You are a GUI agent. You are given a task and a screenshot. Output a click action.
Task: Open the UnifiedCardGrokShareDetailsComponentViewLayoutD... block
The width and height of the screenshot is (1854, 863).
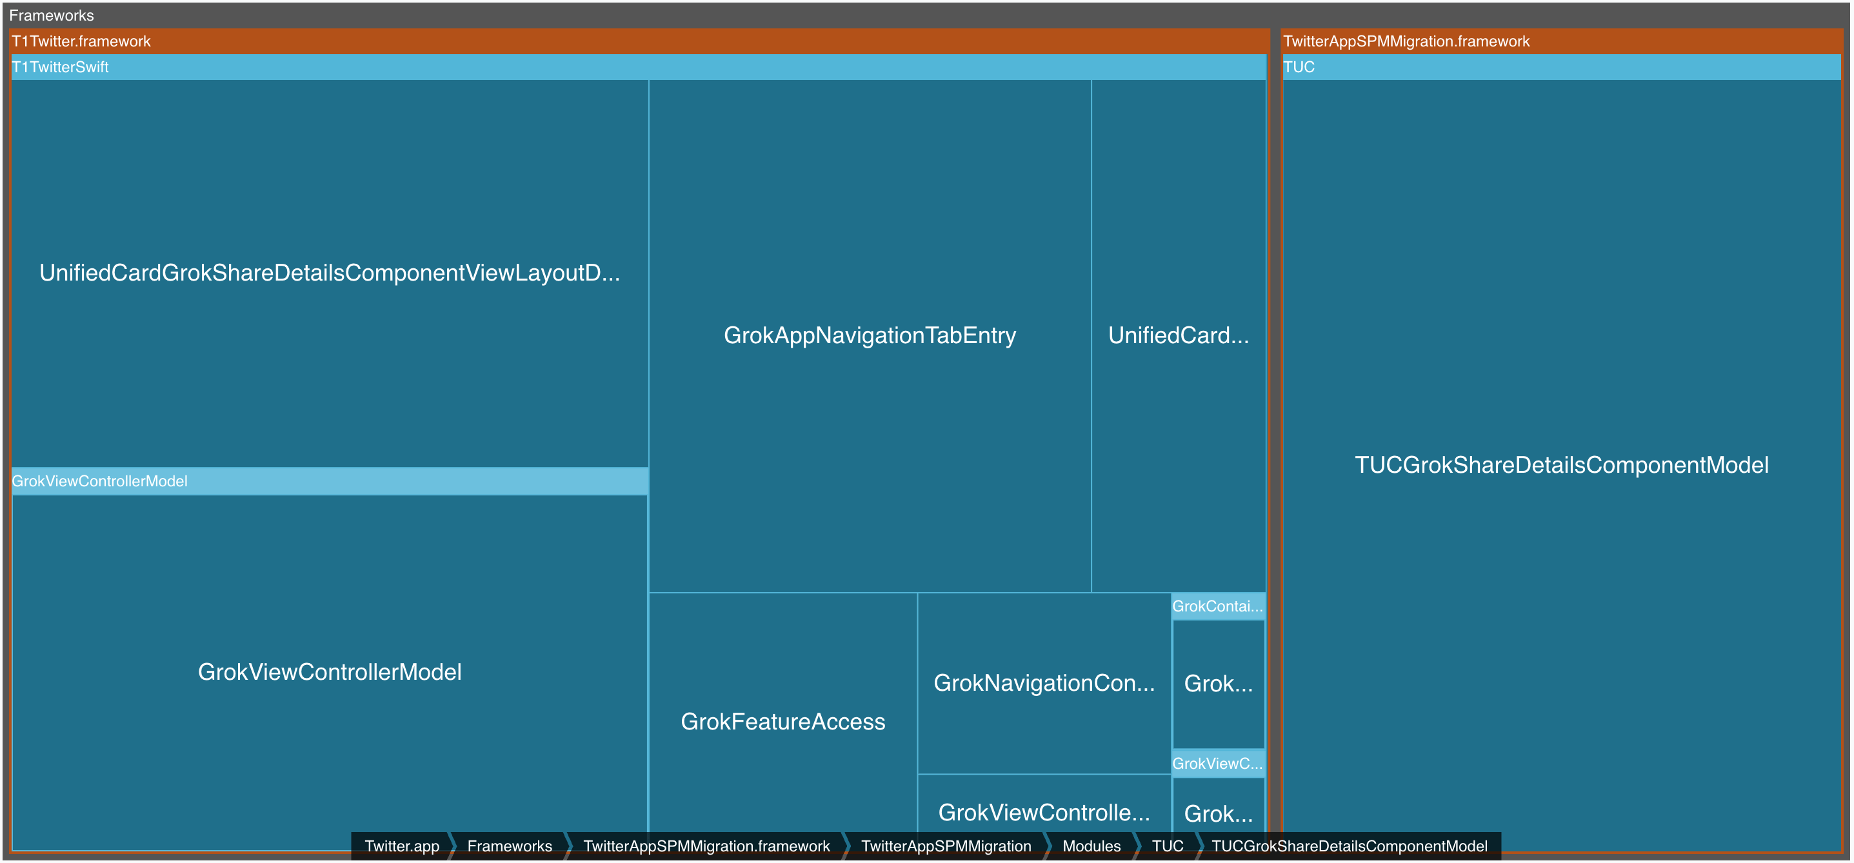click(329, 273)
